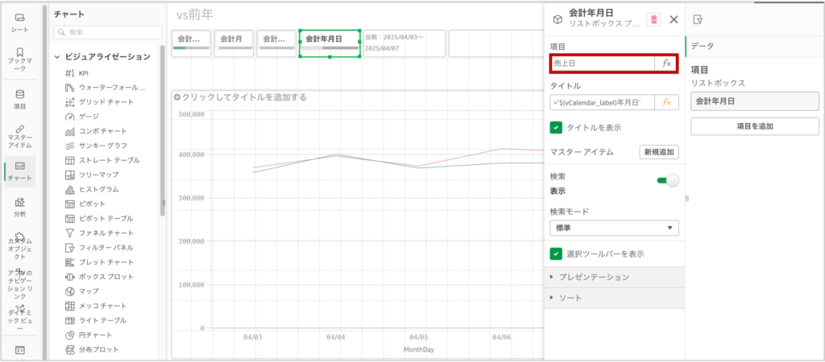This screenshot has width=825, height=362.
Task: Switch to the シート sidebar tab
Action: (20, 22)
